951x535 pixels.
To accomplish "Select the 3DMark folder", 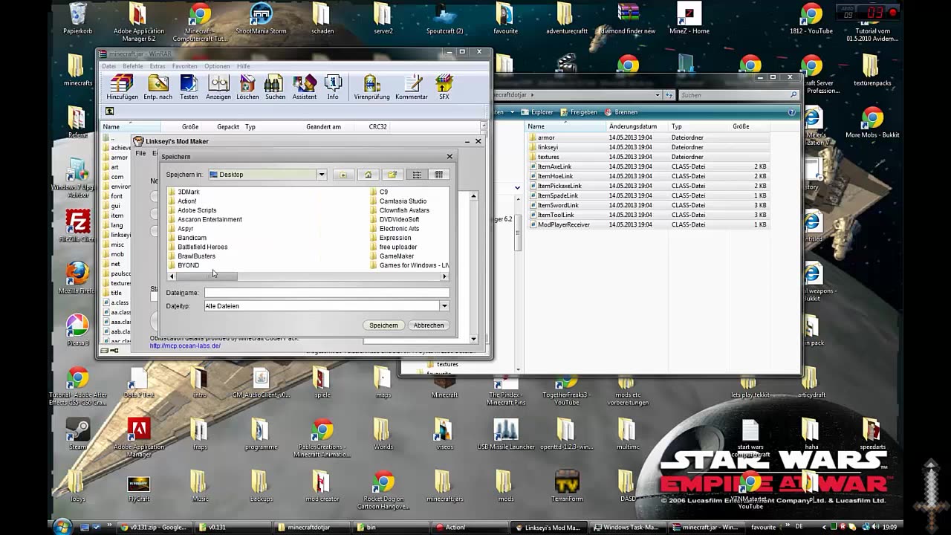I will click(x=184, y=192).
